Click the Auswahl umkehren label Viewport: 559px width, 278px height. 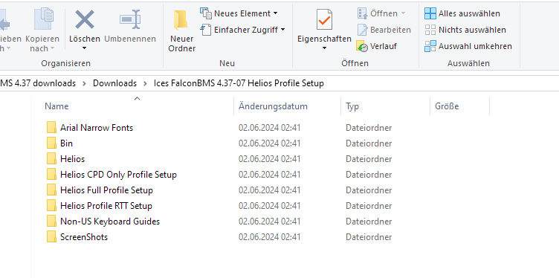click(x=475, y=46)
